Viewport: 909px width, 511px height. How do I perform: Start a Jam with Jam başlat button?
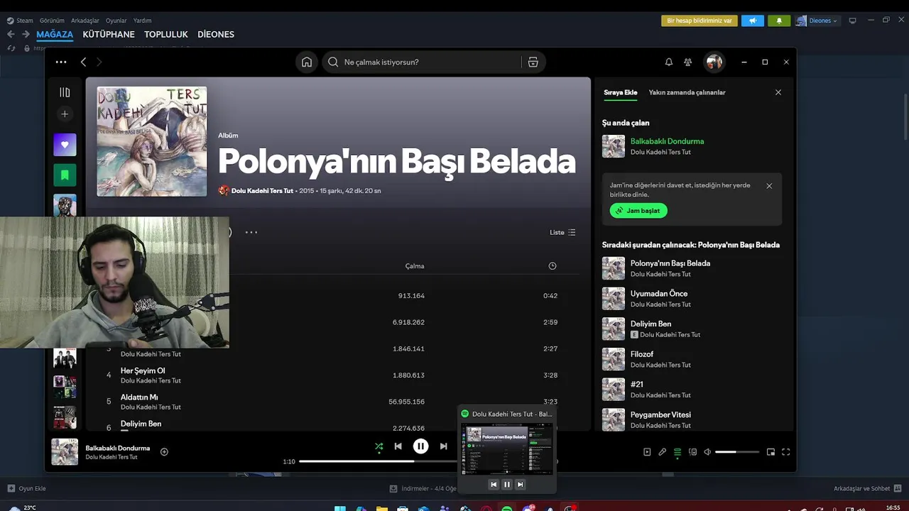click(638, 211)
